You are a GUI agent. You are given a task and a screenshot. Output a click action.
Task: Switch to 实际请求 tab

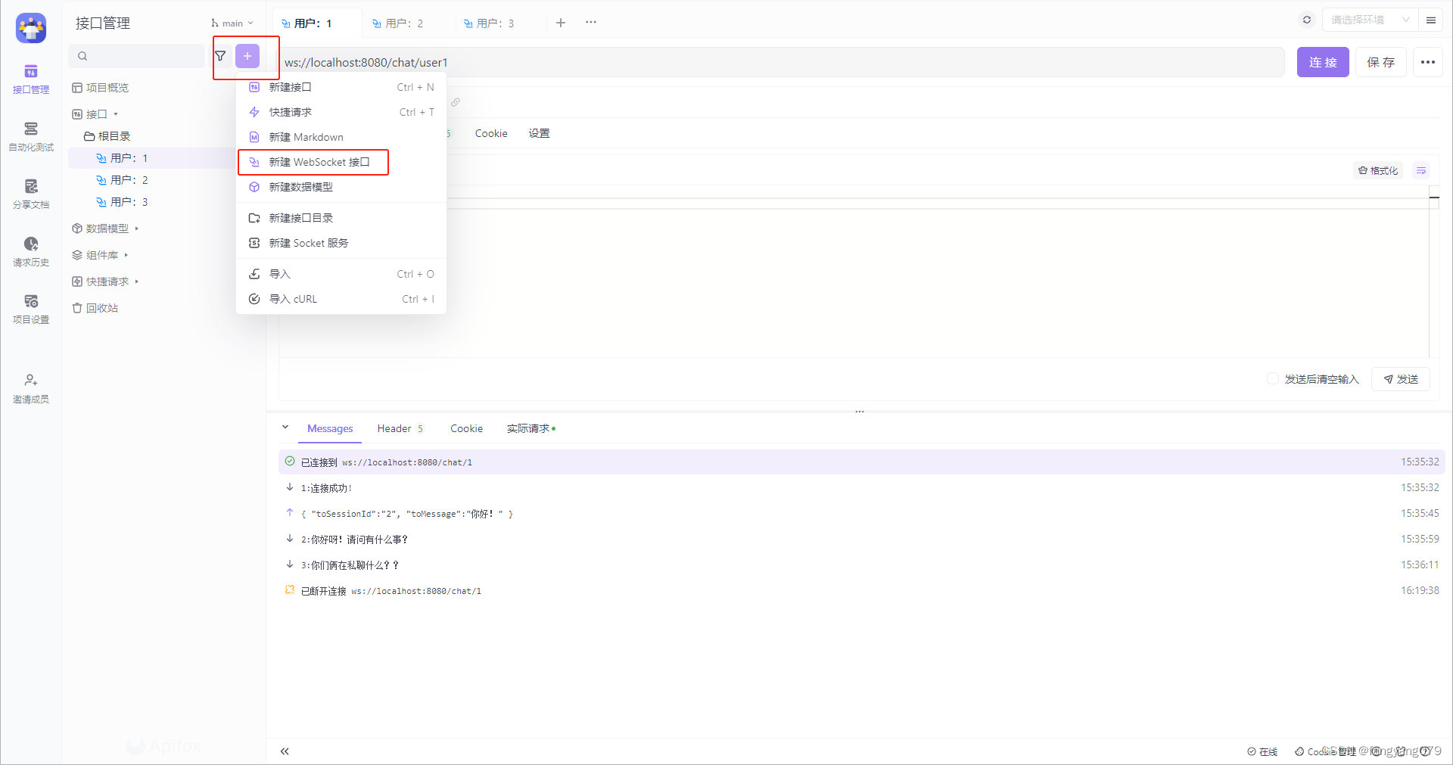[x=531, y=428]
